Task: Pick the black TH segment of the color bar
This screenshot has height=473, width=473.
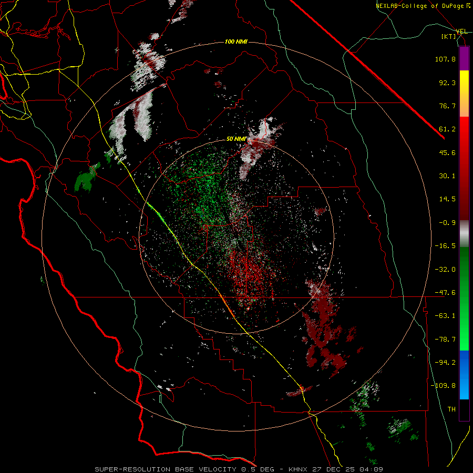Action: click(x=464, y=410)
